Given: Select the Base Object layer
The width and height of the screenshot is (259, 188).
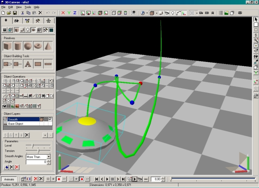Looking at the screenshot, I should point(28,124).
